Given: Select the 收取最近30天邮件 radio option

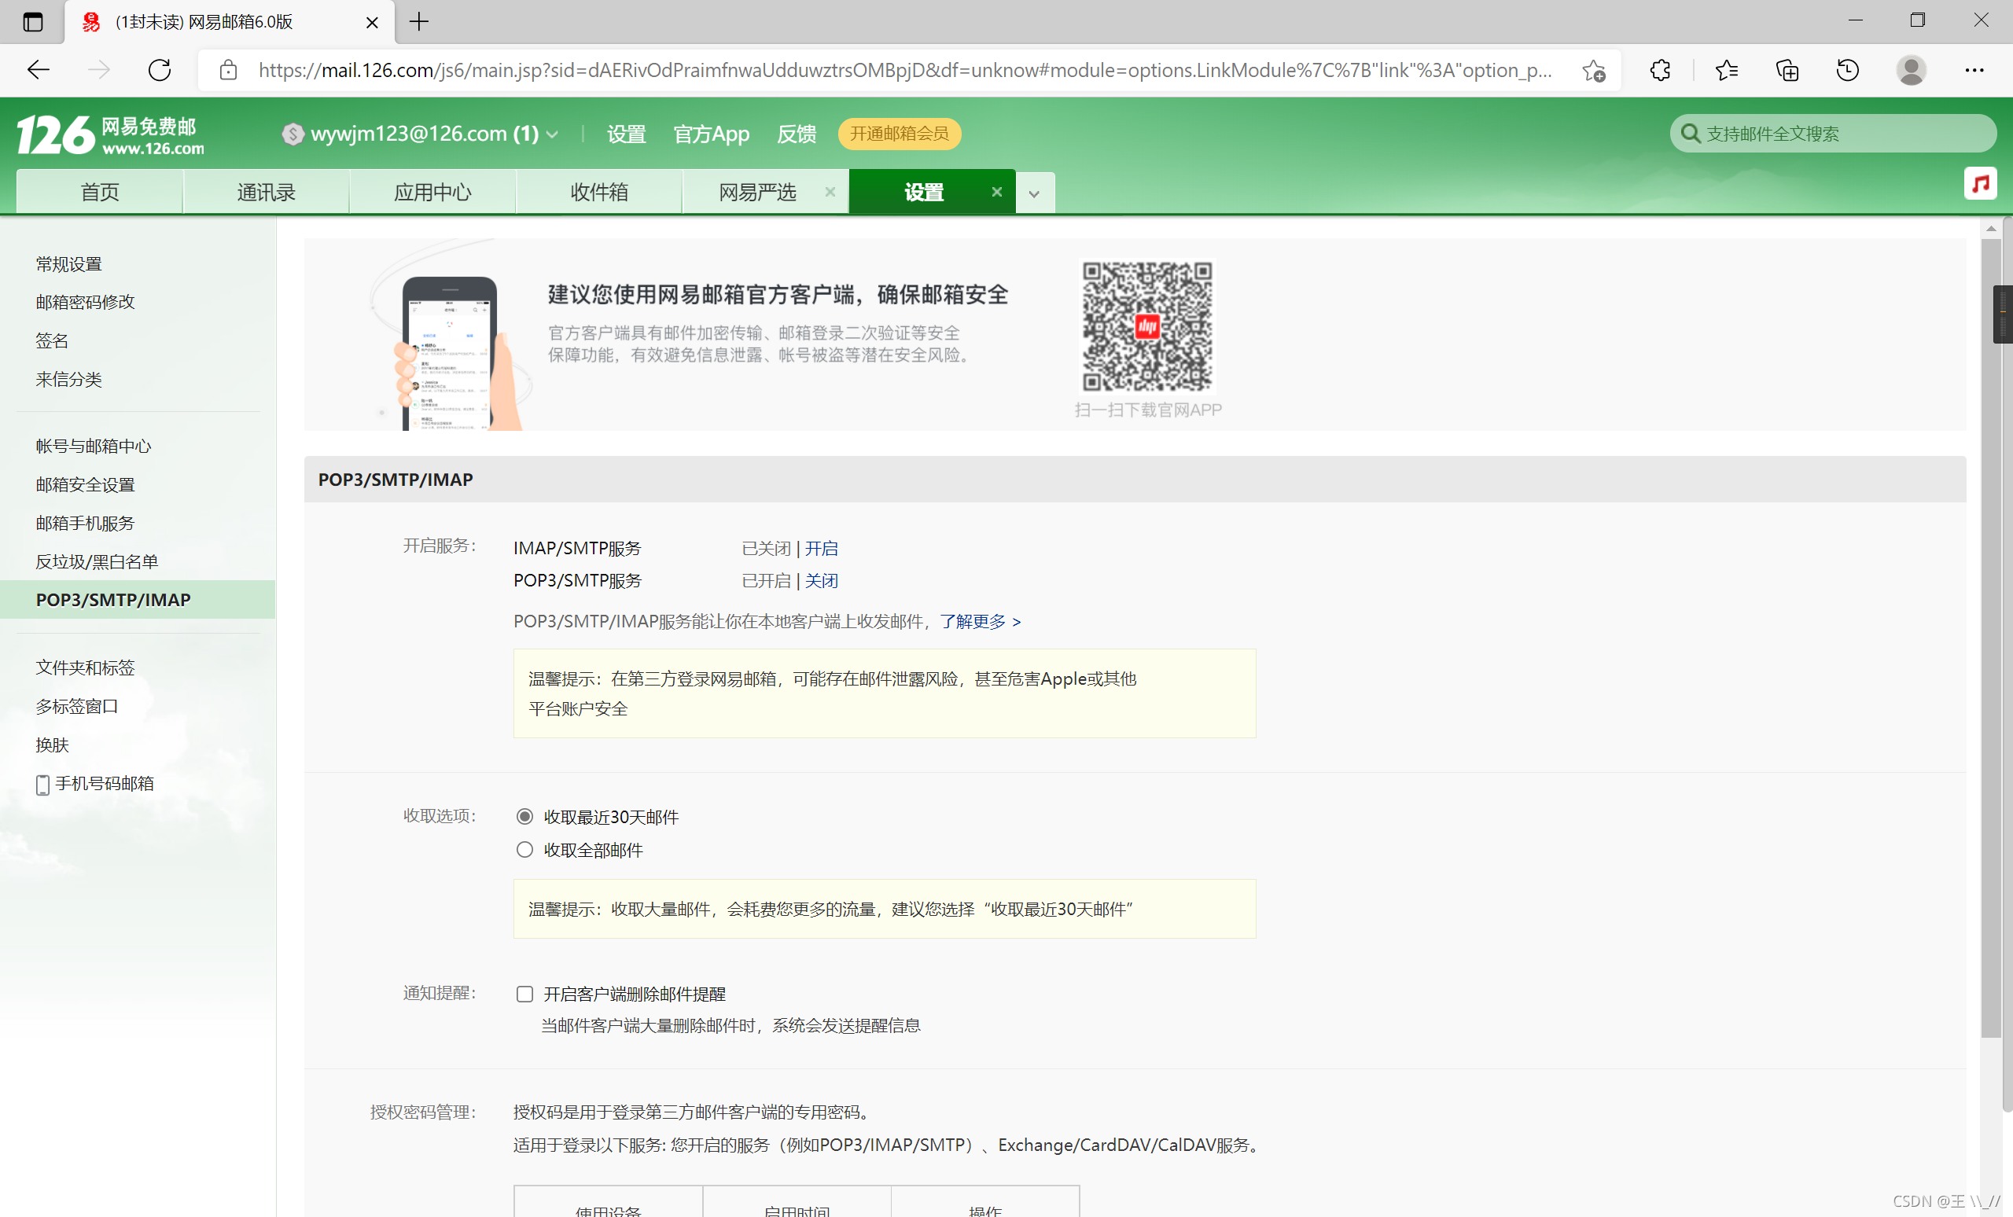Looking at the screenshot, I should 524,816.
